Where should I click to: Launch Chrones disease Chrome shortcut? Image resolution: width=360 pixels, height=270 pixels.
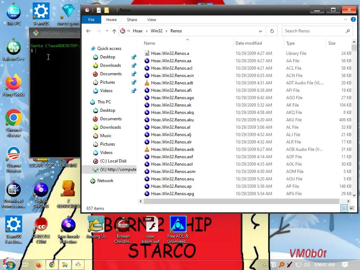click(14, 123)
